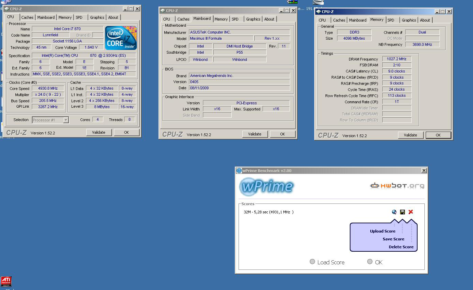Click Validate in the Memory window
This screenshot has width=473, height=290.
coord(410,135)
